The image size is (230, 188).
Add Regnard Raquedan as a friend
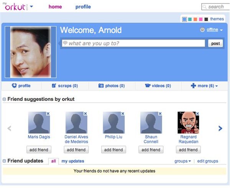coord(188,150)
